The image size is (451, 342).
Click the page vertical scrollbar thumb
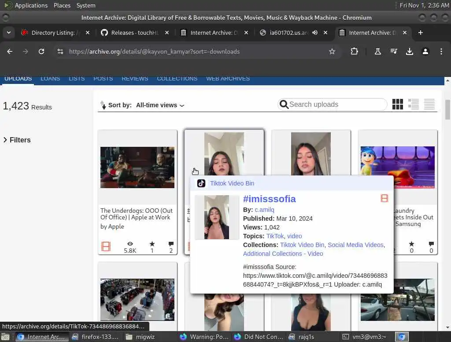pos(447,109)
